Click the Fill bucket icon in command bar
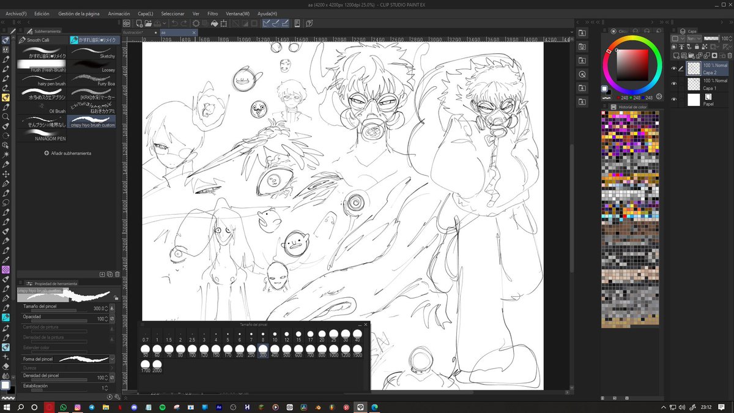The image size is (734, 413). coord(215,23)
